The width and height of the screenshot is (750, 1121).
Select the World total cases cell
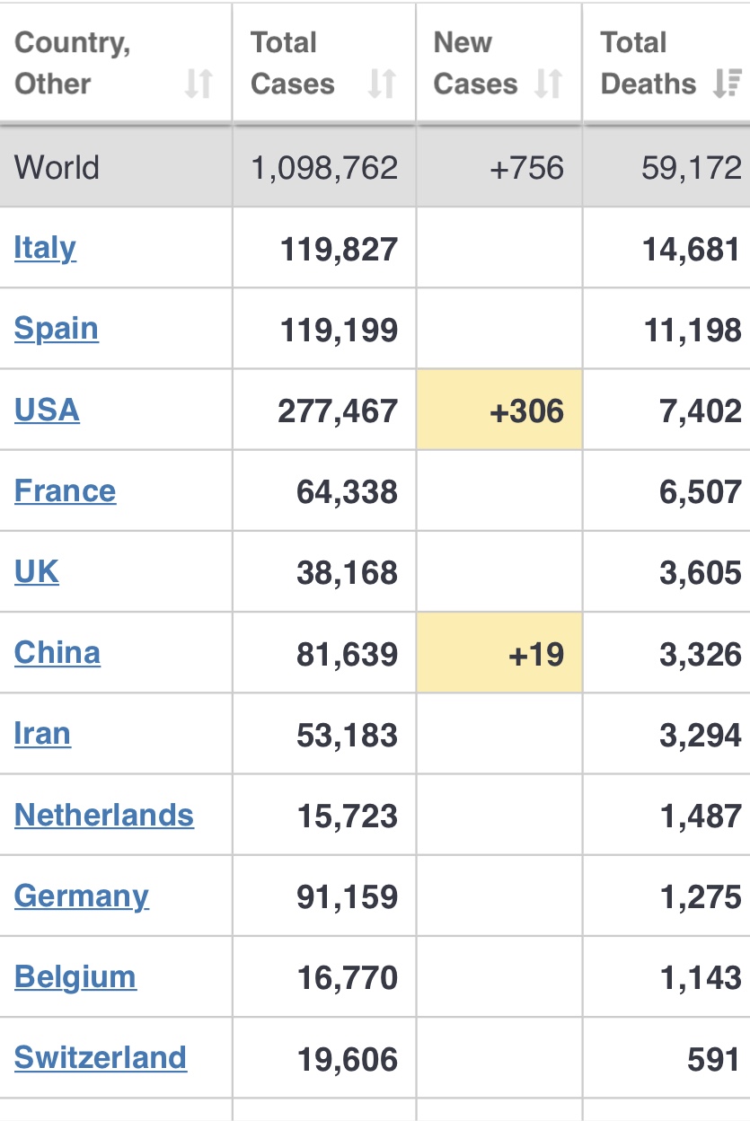324,167
